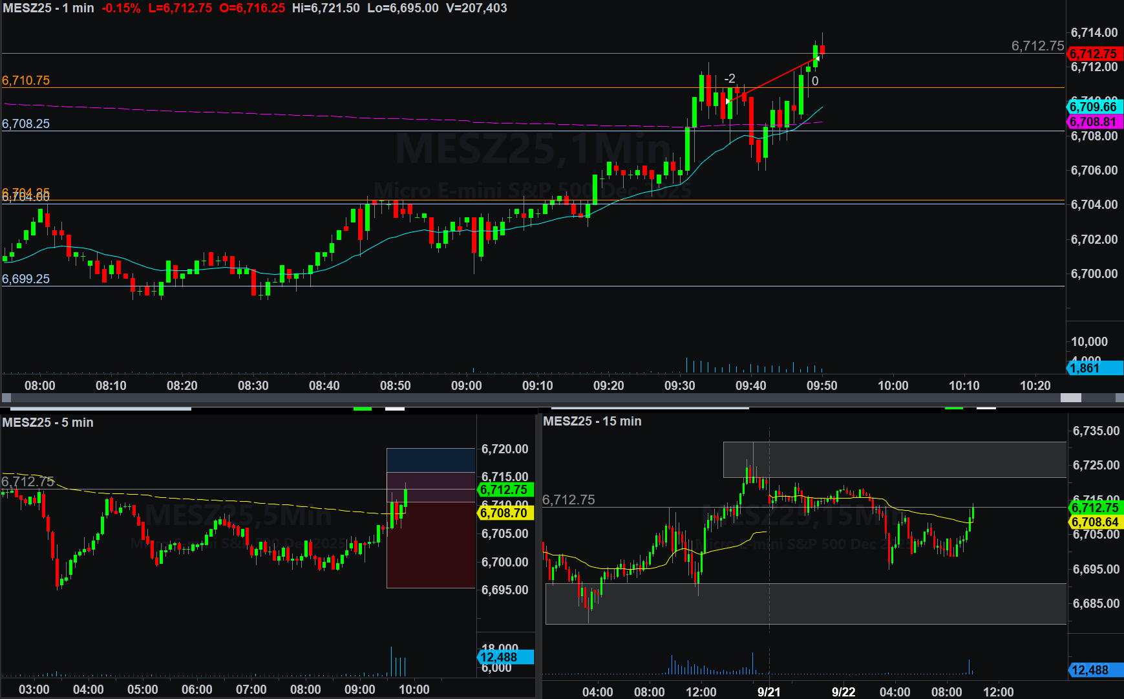Click the exit arrow marker of the red trade line

pos(816,59)
